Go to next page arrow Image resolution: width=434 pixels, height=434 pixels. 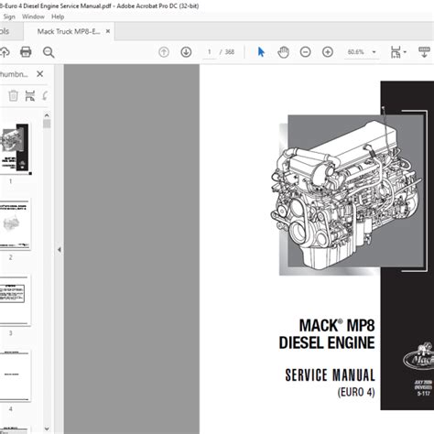pyautogui.click(x=186, y=52)
